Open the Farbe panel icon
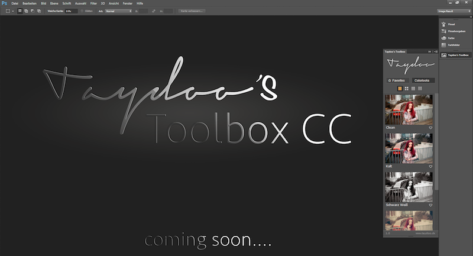Image resolution: width=473 pixels, height=256 pixels. pyautogui.click(x=444, y=38)
